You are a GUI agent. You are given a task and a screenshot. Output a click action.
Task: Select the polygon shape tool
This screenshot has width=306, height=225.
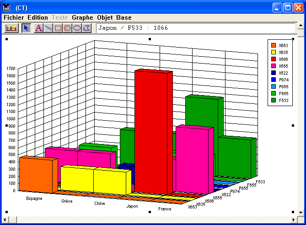[x=86, y=28]
